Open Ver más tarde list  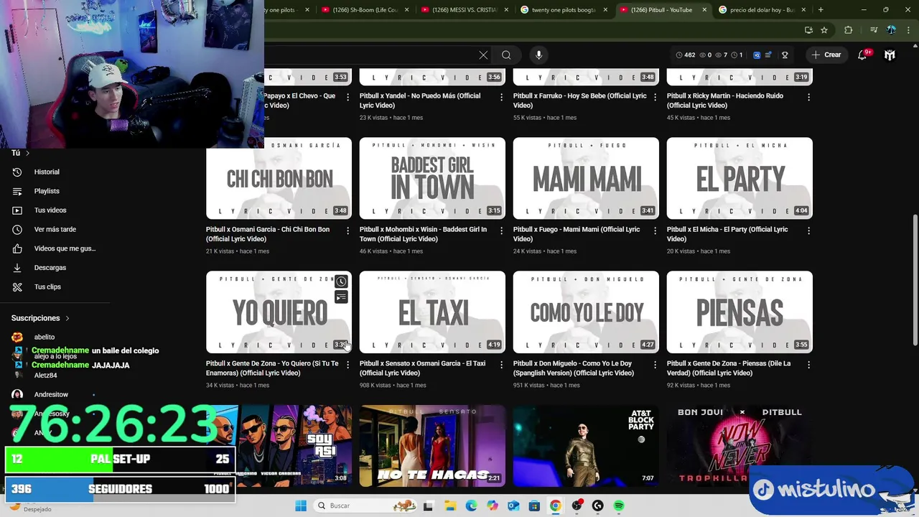55,229
